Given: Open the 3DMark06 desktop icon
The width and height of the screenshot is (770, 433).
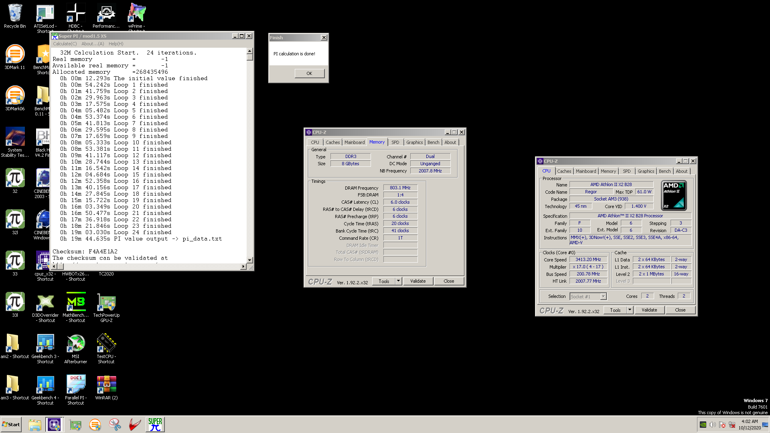Looking at the screenshot, I should coord(15,98).
